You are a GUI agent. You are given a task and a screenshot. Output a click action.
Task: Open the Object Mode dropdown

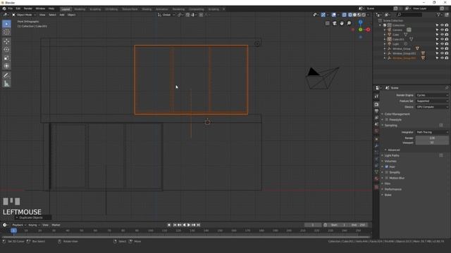coord(24,15)
